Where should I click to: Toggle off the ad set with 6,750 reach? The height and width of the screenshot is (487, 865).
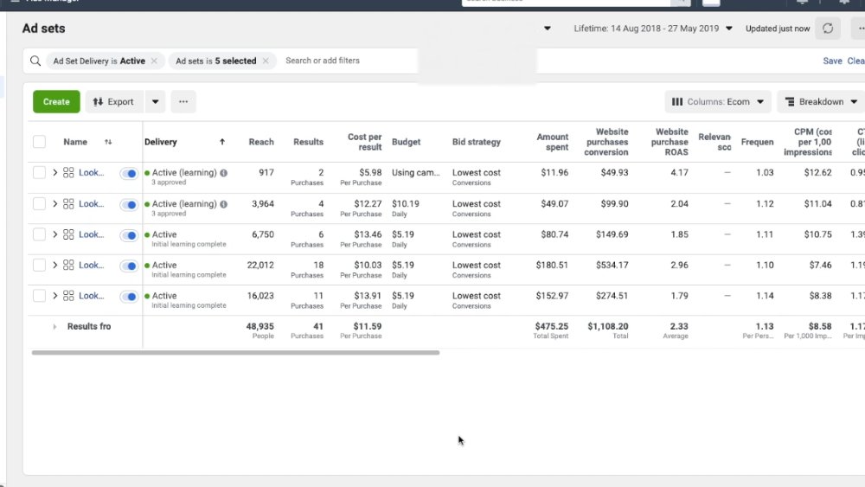tap(129, 235)
